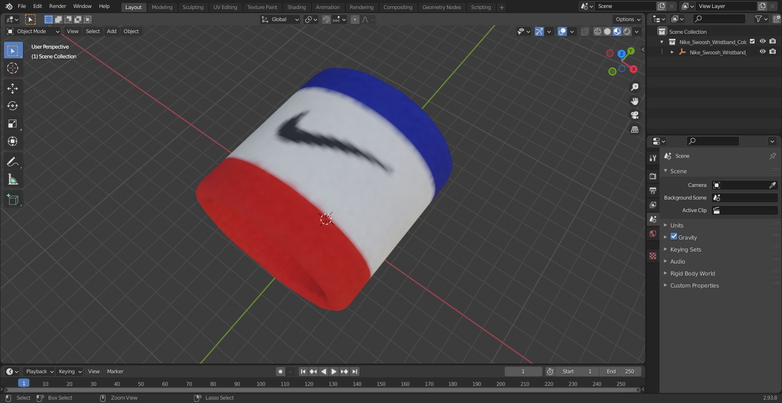782x403 pixels.
Task: Select the Measure tool
Action: tap(13, 180)
